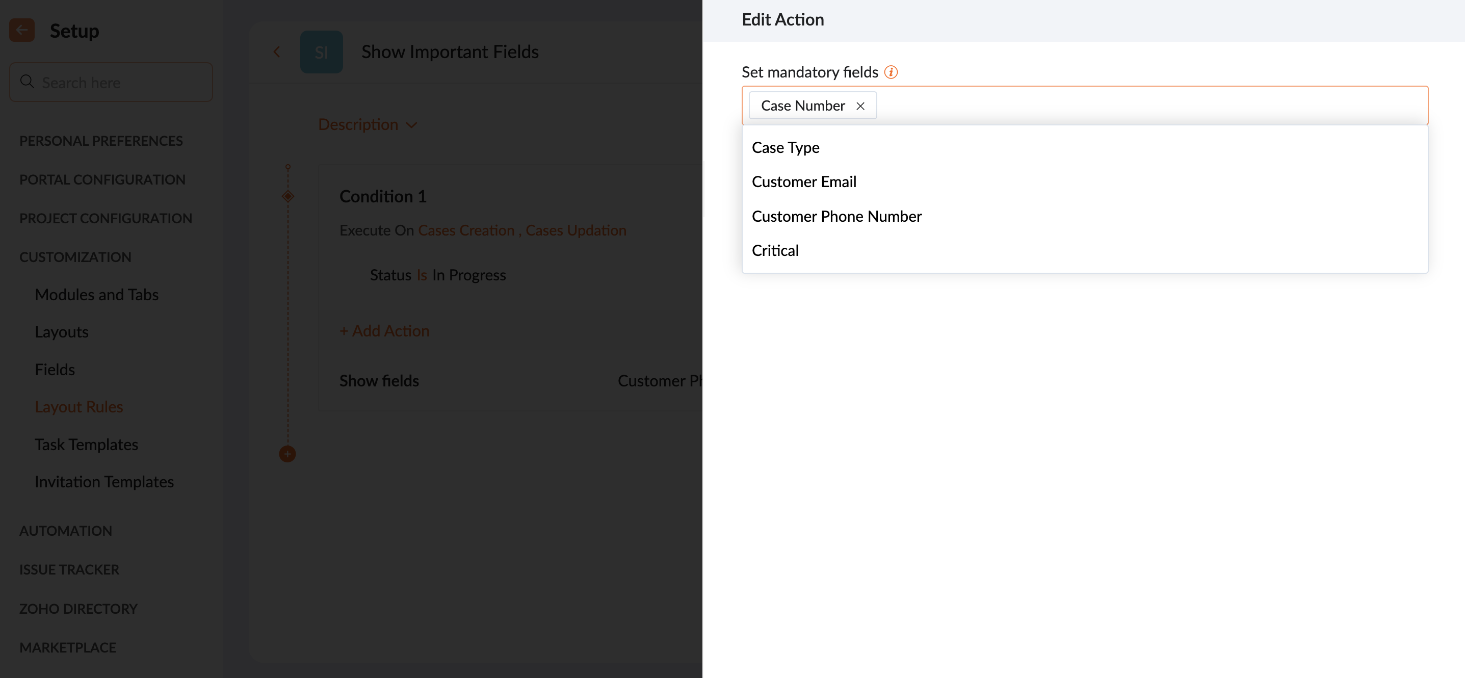
Task: Click the round plus icon on the timeline
Action: pos(287,454)
